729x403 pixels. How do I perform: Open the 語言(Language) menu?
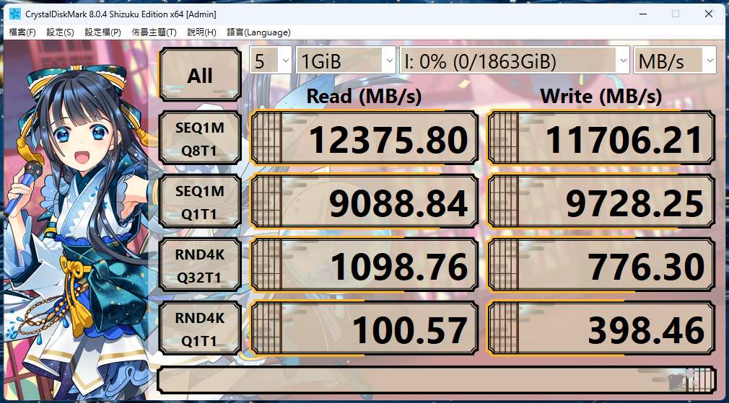(x=258, y=32)
